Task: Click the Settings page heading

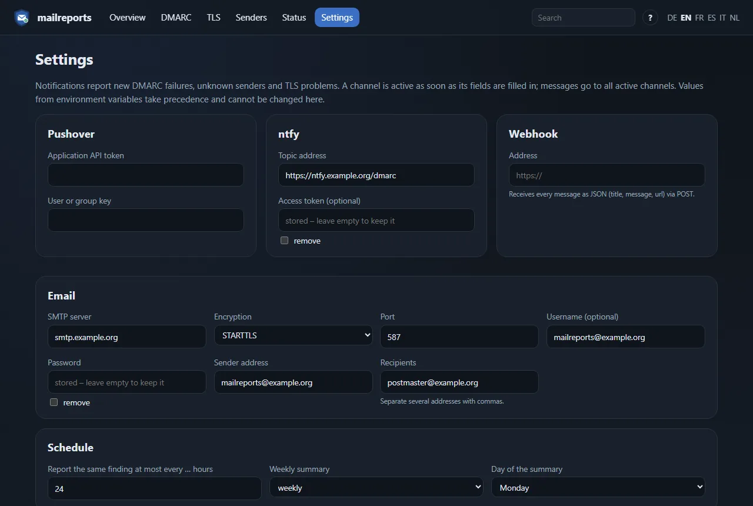Action: click(x=64, y=59)
